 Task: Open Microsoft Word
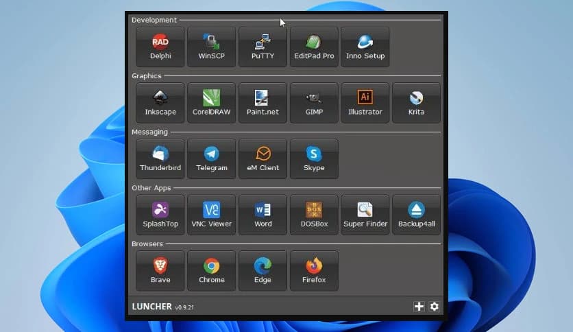tap(263, 215)
